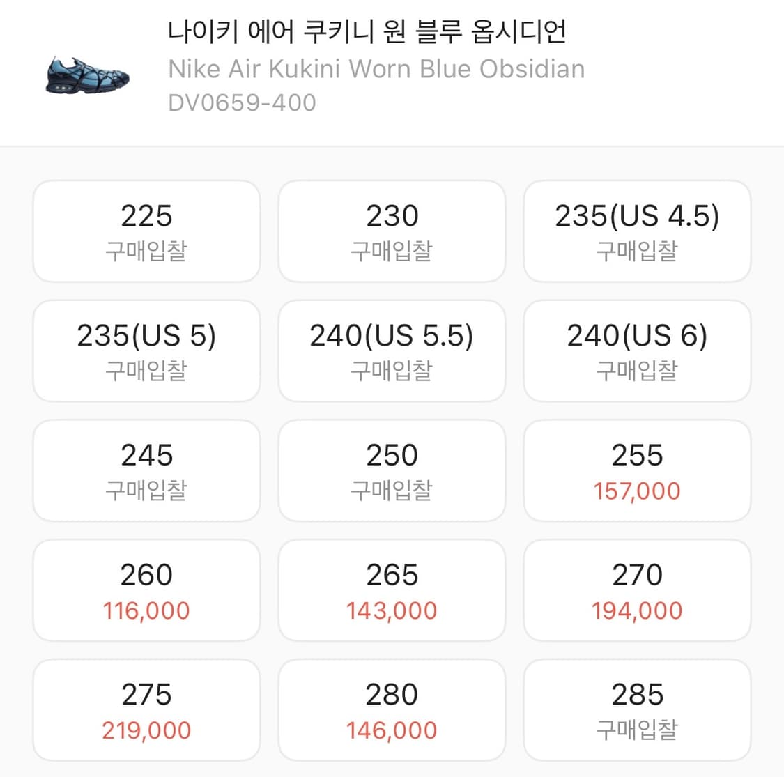Viewport: 784px width, 777px height.
Task: Click the 157,000 price on size 255
Action: pos(637,491)
